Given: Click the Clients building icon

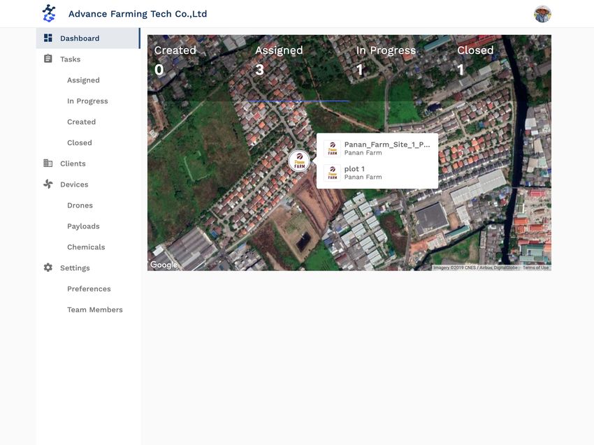Looking at the screenshot, I should tap(48, 163).
